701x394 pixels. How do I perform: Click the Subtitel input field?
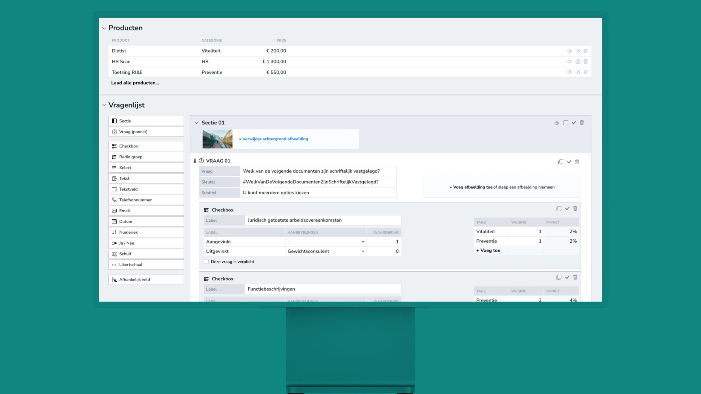pos(318,193)
